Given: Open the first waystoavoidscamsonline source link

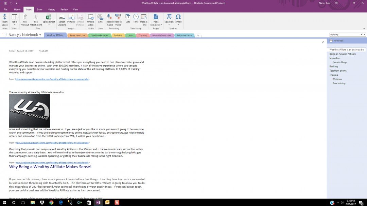Looking at the screenshot, I should [x=52, y=79].
